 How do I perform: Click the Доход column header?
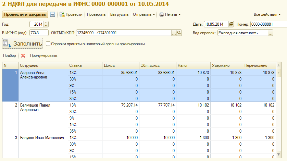coord(121,65)
